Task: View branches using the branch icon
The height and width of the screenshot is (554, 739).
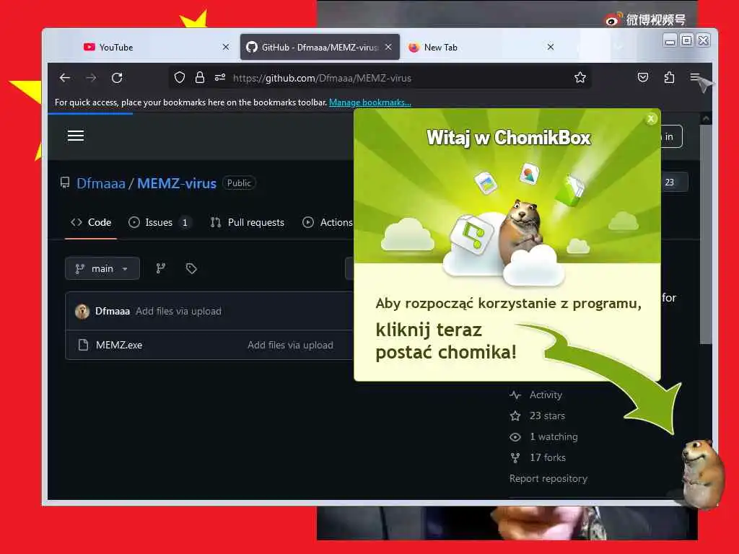Action: (161, 268)
